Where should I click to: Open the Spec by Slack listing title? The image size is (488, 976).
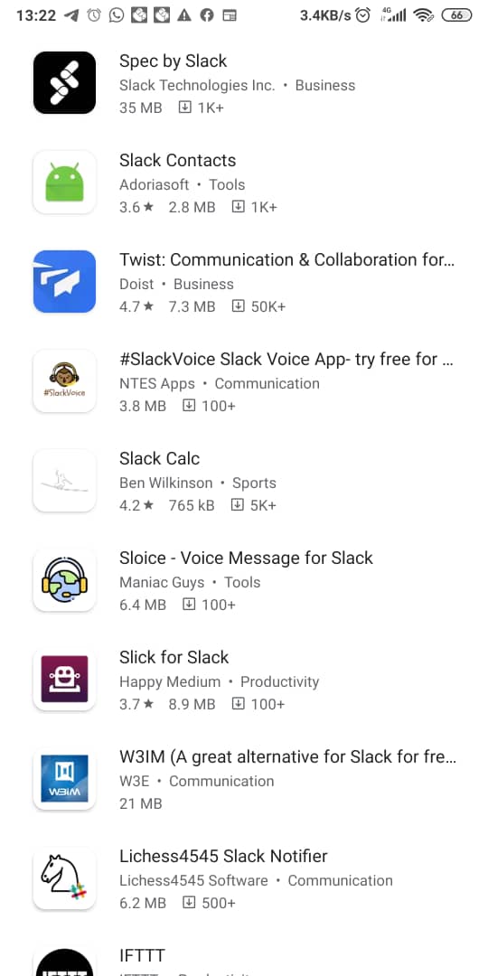[173, 61]
